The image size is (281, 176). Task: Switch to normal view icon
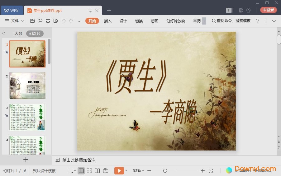[81, 171]
